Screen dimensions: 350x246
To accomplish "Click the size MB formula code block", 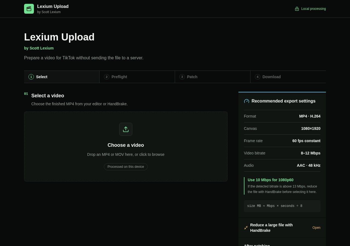I will point(282,206).
